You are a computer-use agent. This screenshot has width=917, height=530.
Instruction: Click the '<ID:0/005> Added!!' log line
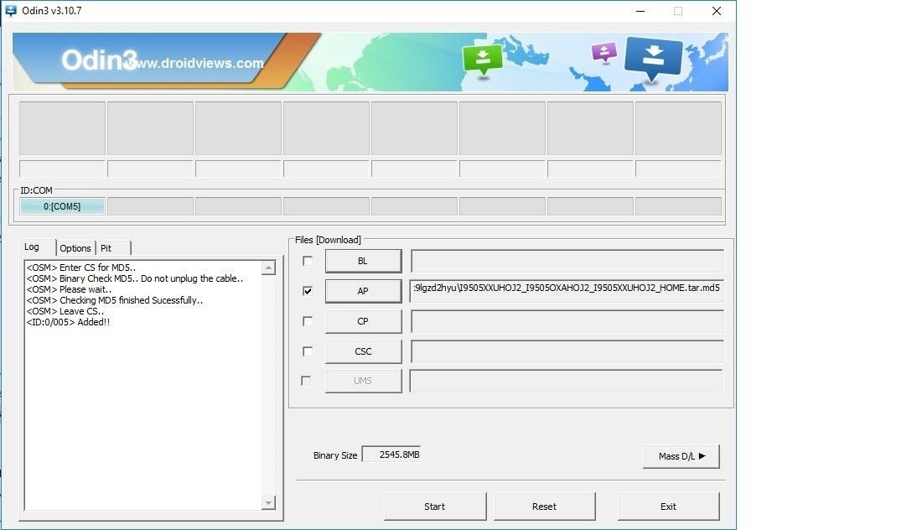68,322
